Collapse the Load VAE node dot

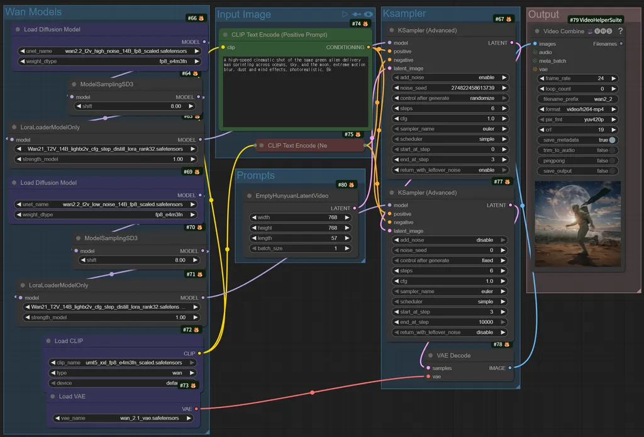tap(52, 396)
